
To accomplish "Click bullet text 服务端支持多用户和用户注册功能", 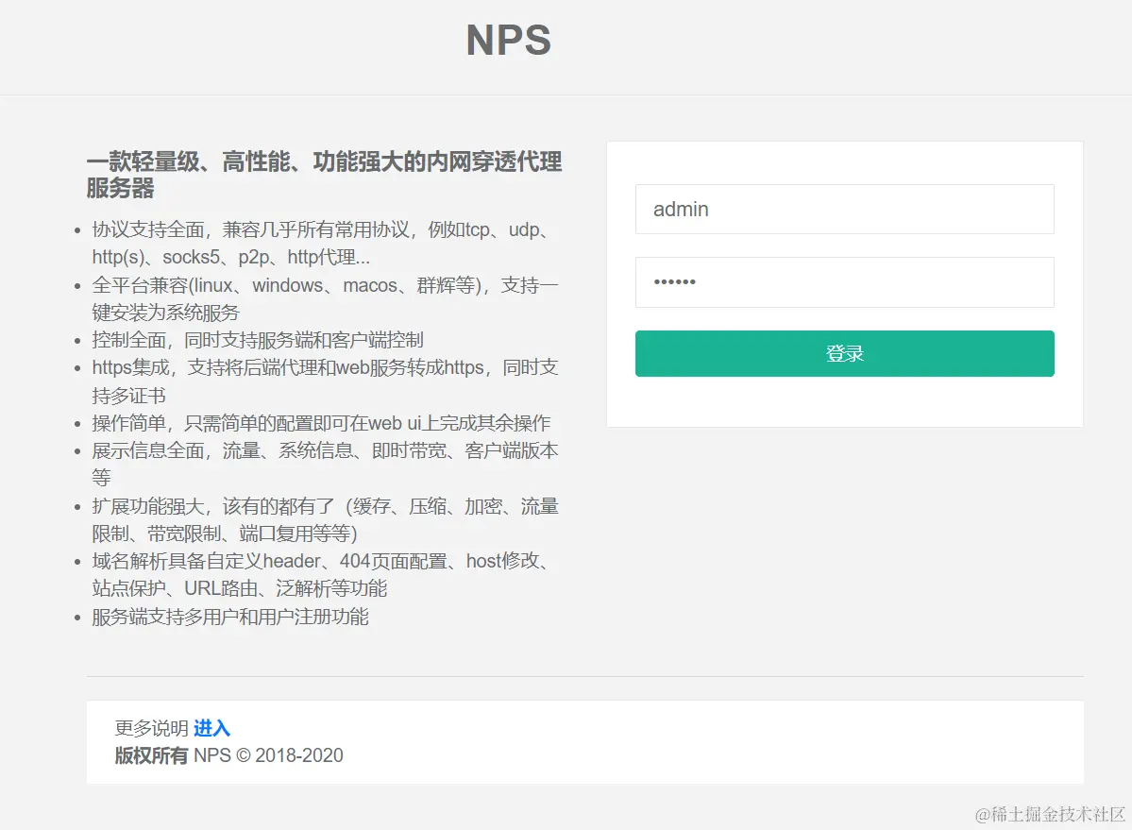I will coord(230,618).
